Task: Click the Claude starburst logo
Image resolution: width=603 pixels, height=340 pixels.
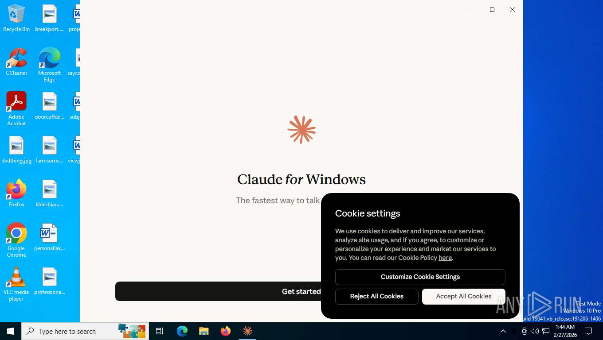Action: (301, 130)
